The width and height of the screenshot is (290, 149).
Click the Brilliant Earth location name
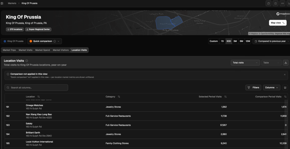[33, 133]
